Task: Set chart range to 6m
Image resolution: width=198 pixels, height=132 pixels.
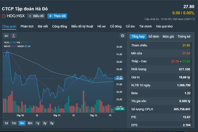Action: point(30,123)
